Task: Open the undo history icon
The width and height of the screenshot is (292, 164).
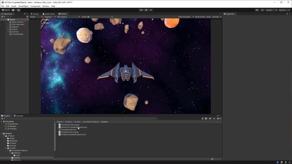Action: pyautogui.click(x=257, y=10)
